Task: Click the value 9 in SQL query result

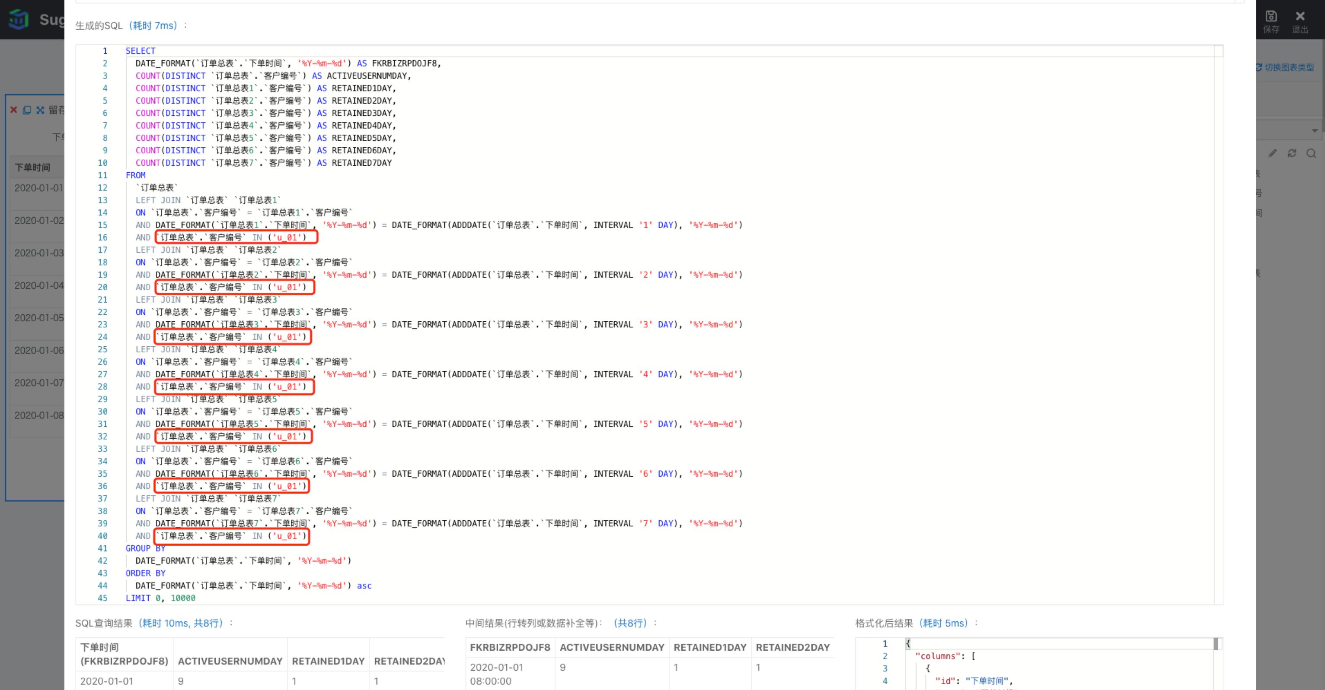Action: (x=181, y=681)
